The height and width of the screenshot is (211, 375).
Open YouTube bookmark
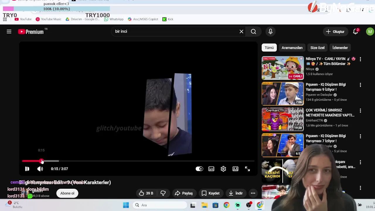click(x=23, y=19)
